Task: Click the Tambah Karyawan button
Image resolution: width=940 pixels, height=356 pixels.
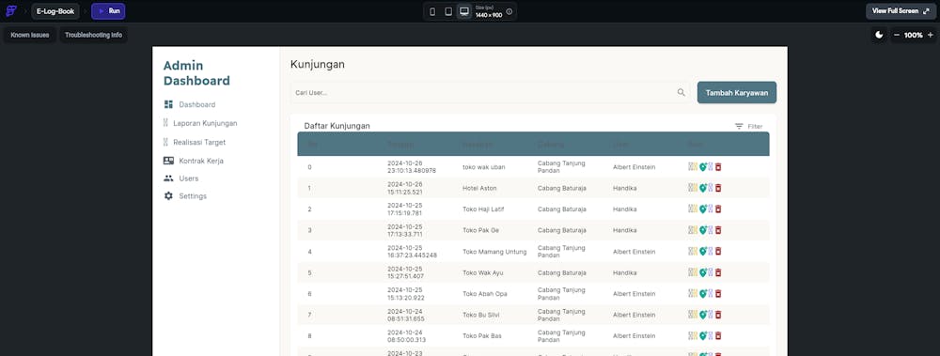Action: 737,93
